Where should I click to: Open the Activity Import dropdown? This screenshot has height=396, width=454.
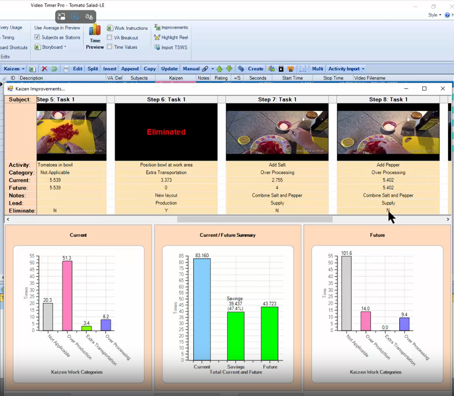pos(346,69)
